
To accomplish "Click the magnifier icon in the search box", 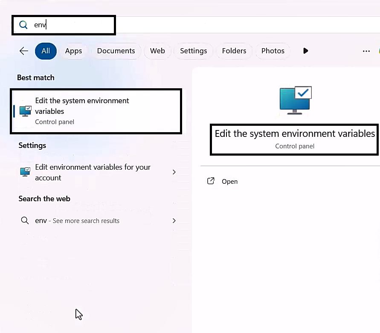I will pos(23,25).
